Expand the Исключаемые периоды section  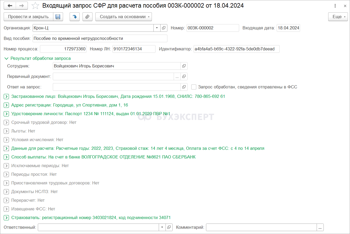pyautogui.click(x=7, y=166)
